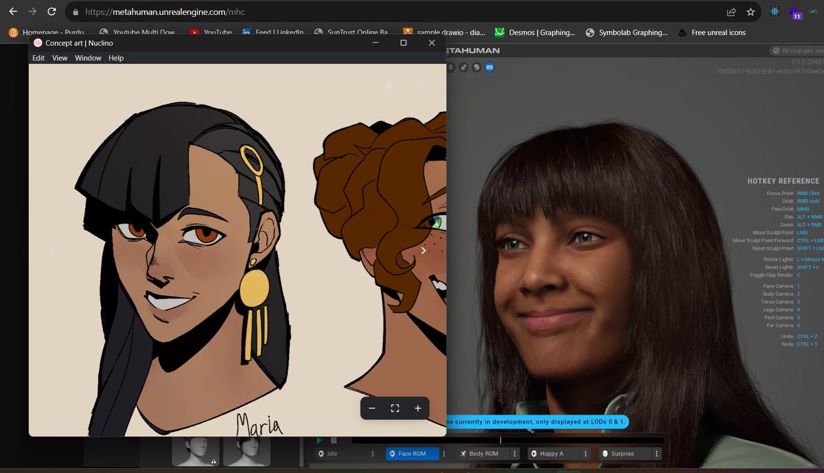Image resolution: width=824 pixels, height=473 pixels.
Task: Bookmark this page with the star icon
Action: pos(751,12)
